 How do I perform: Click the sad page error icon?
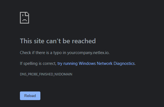[24, 18]
